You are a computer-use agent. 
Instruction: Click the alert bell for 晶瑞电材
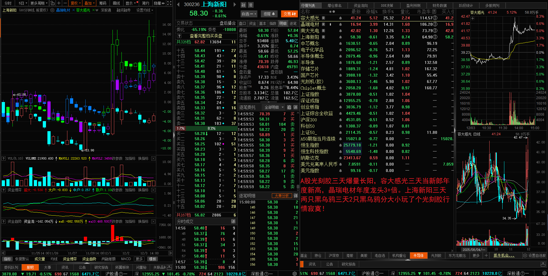tap(341, 24)
